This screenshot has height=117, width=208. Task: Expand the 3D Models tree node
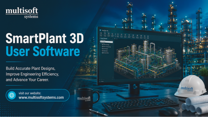click(x=102, y=49)
